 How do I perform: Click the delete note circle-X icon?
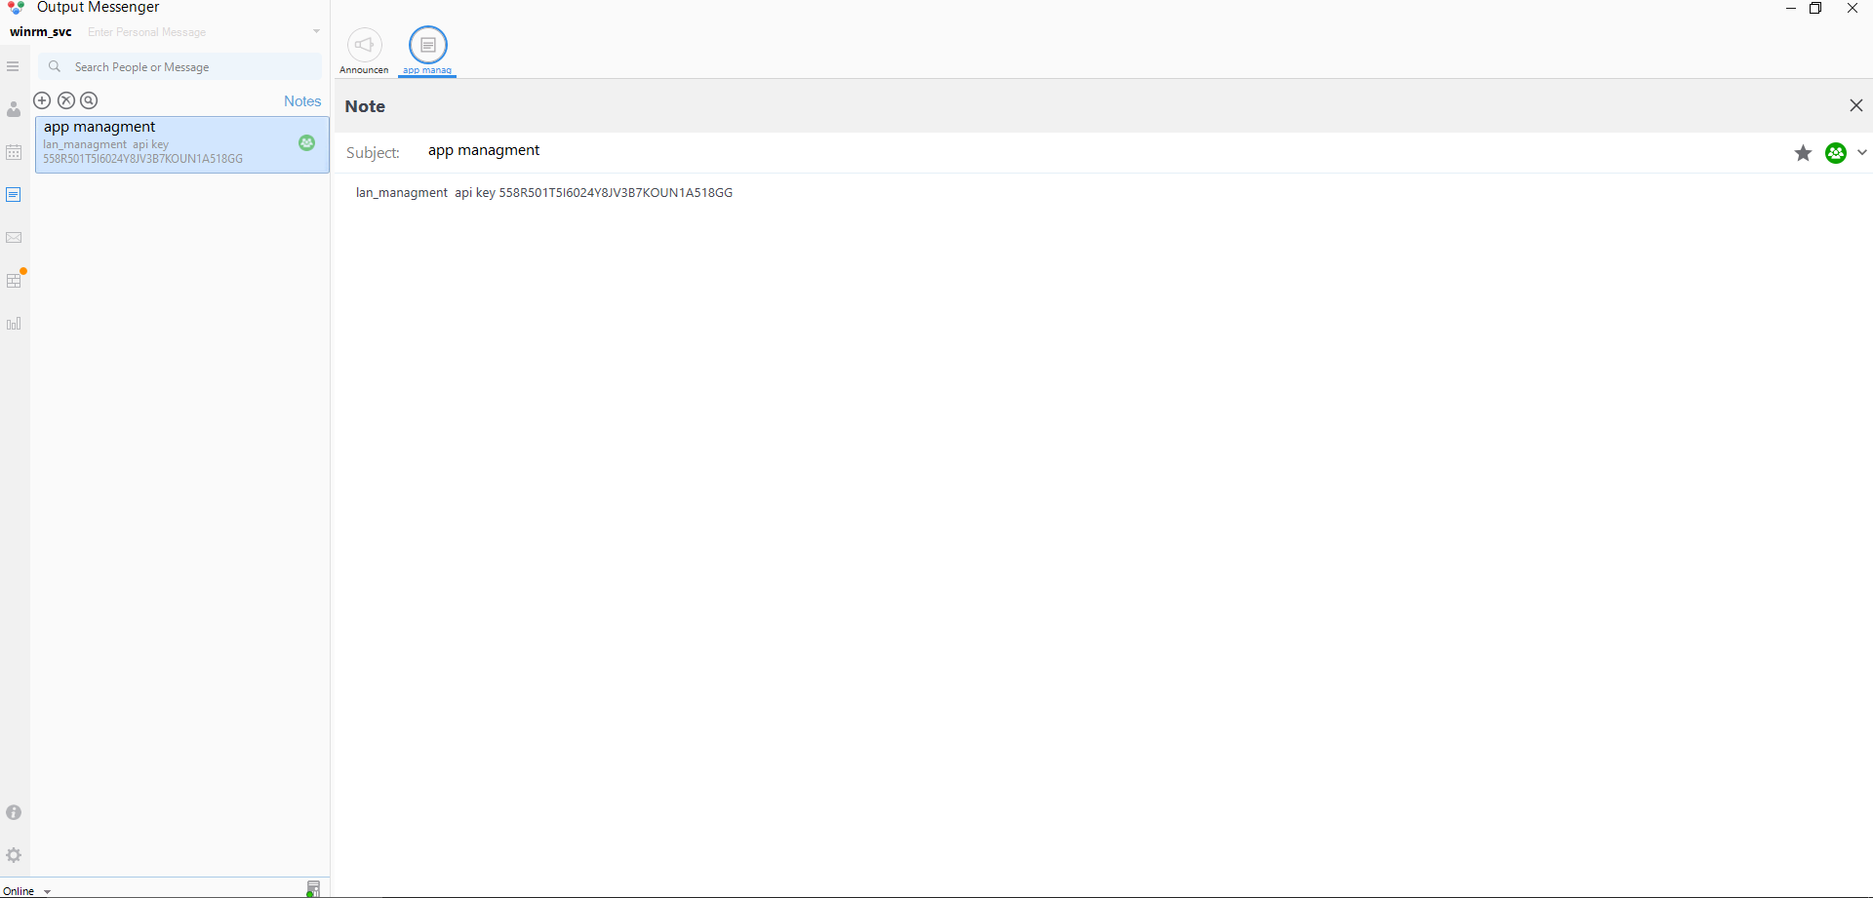click(66, 100)
